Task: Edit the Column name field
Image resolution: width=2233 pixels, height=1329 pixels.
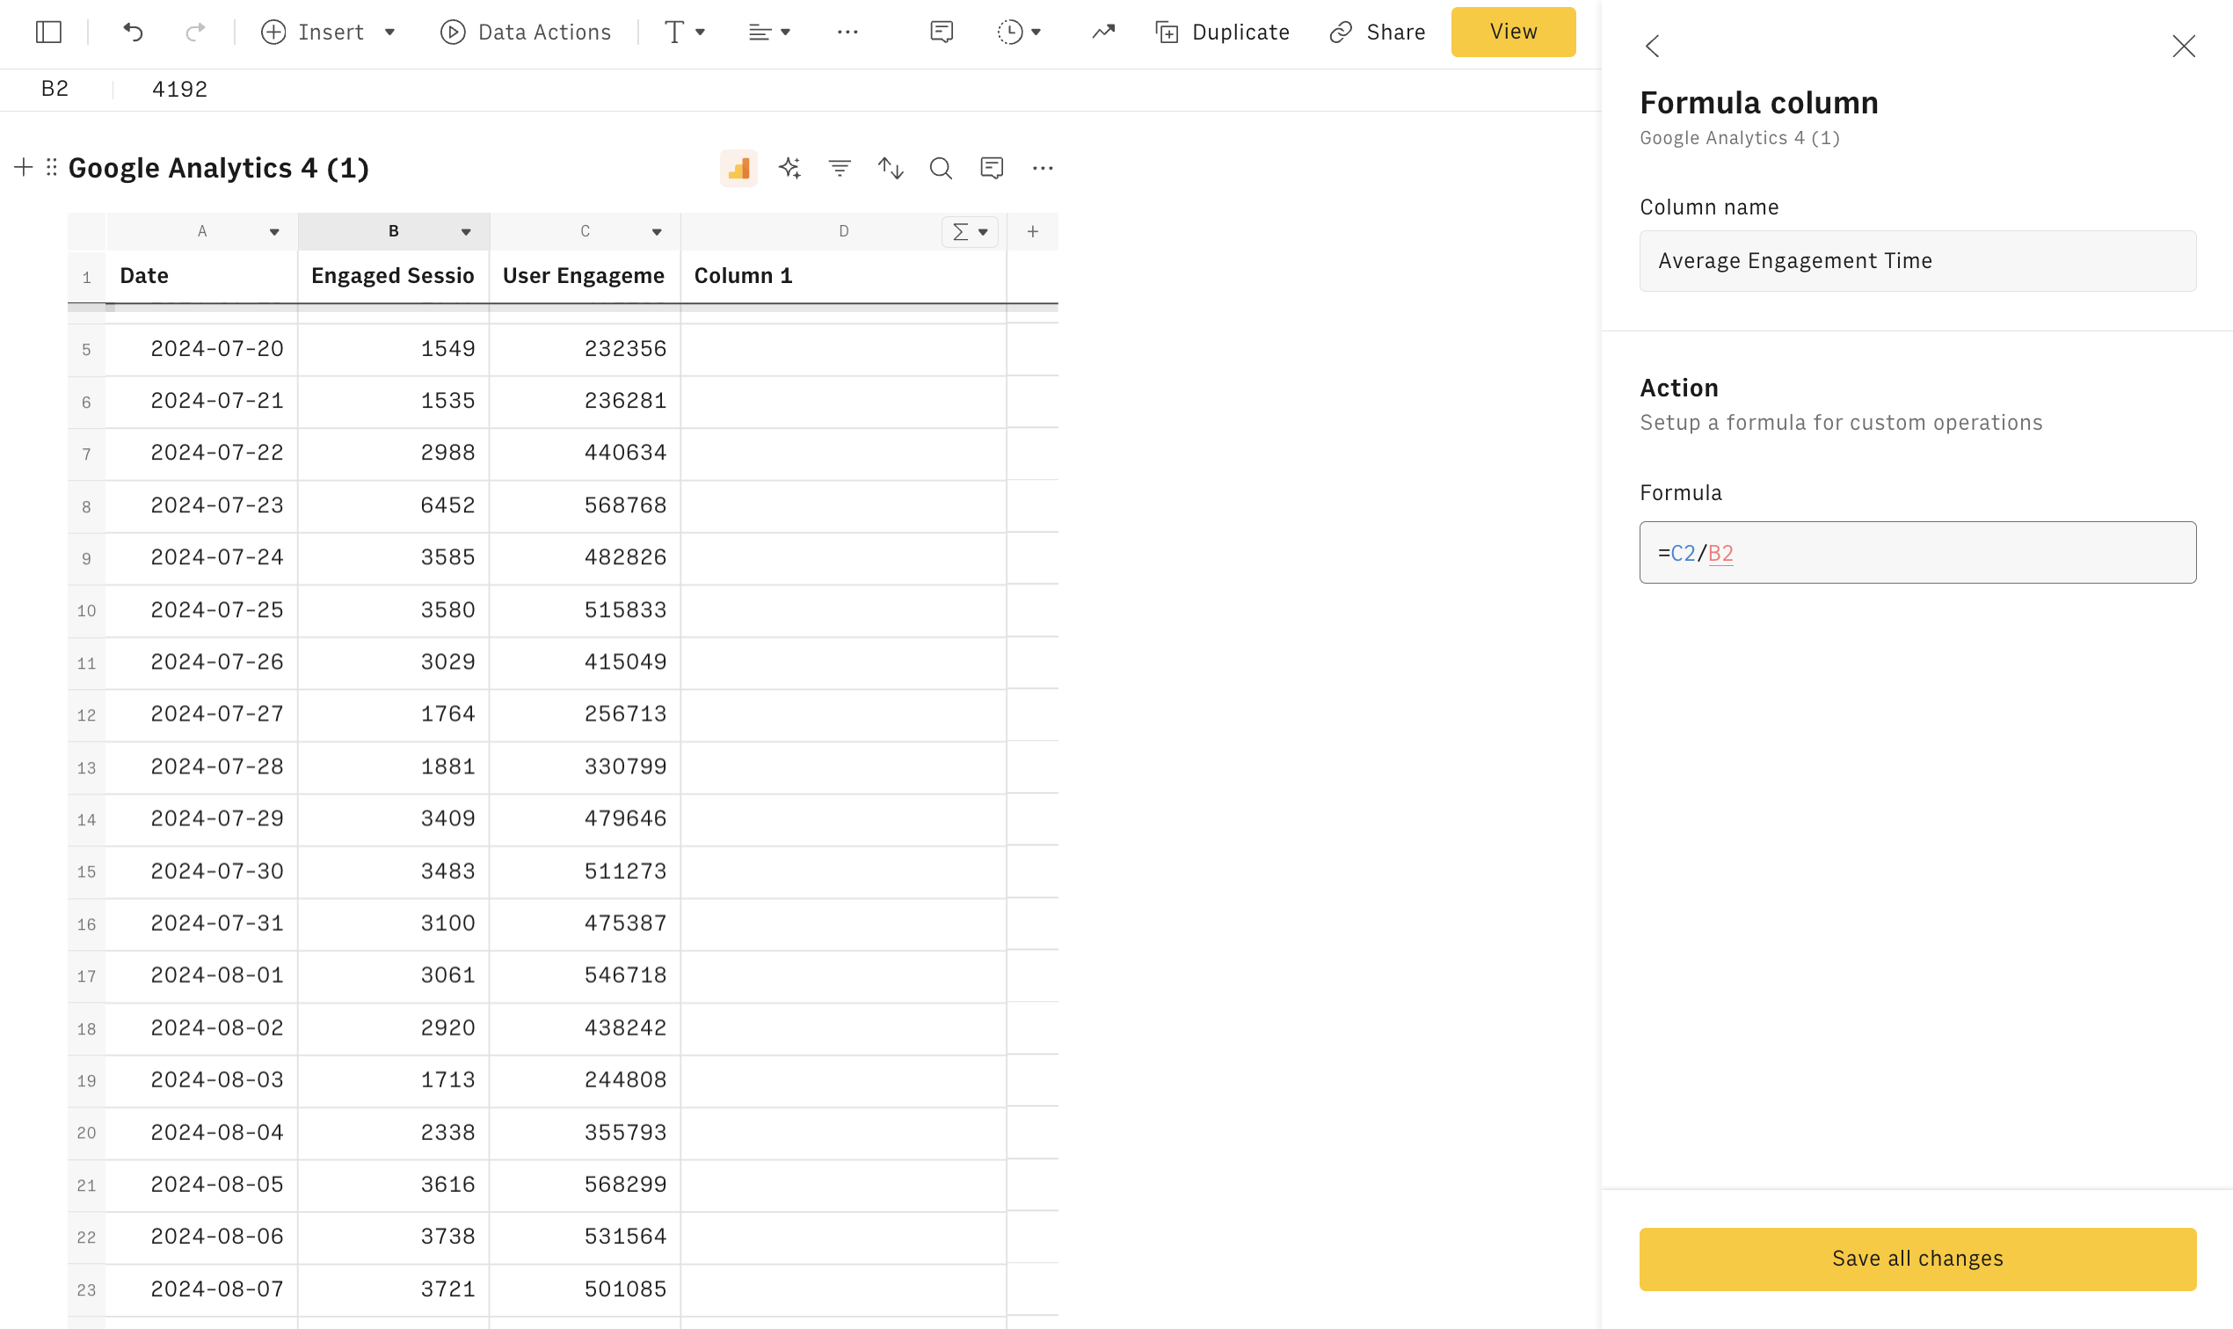Action: coord(1917,260)
